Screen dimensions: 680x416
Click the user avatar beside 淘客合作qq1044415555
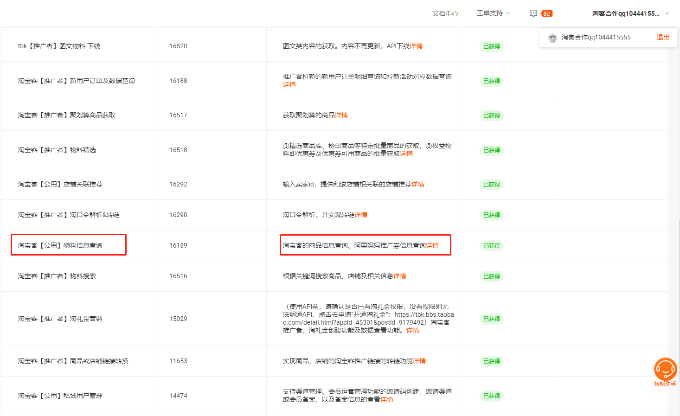point(552,38)
